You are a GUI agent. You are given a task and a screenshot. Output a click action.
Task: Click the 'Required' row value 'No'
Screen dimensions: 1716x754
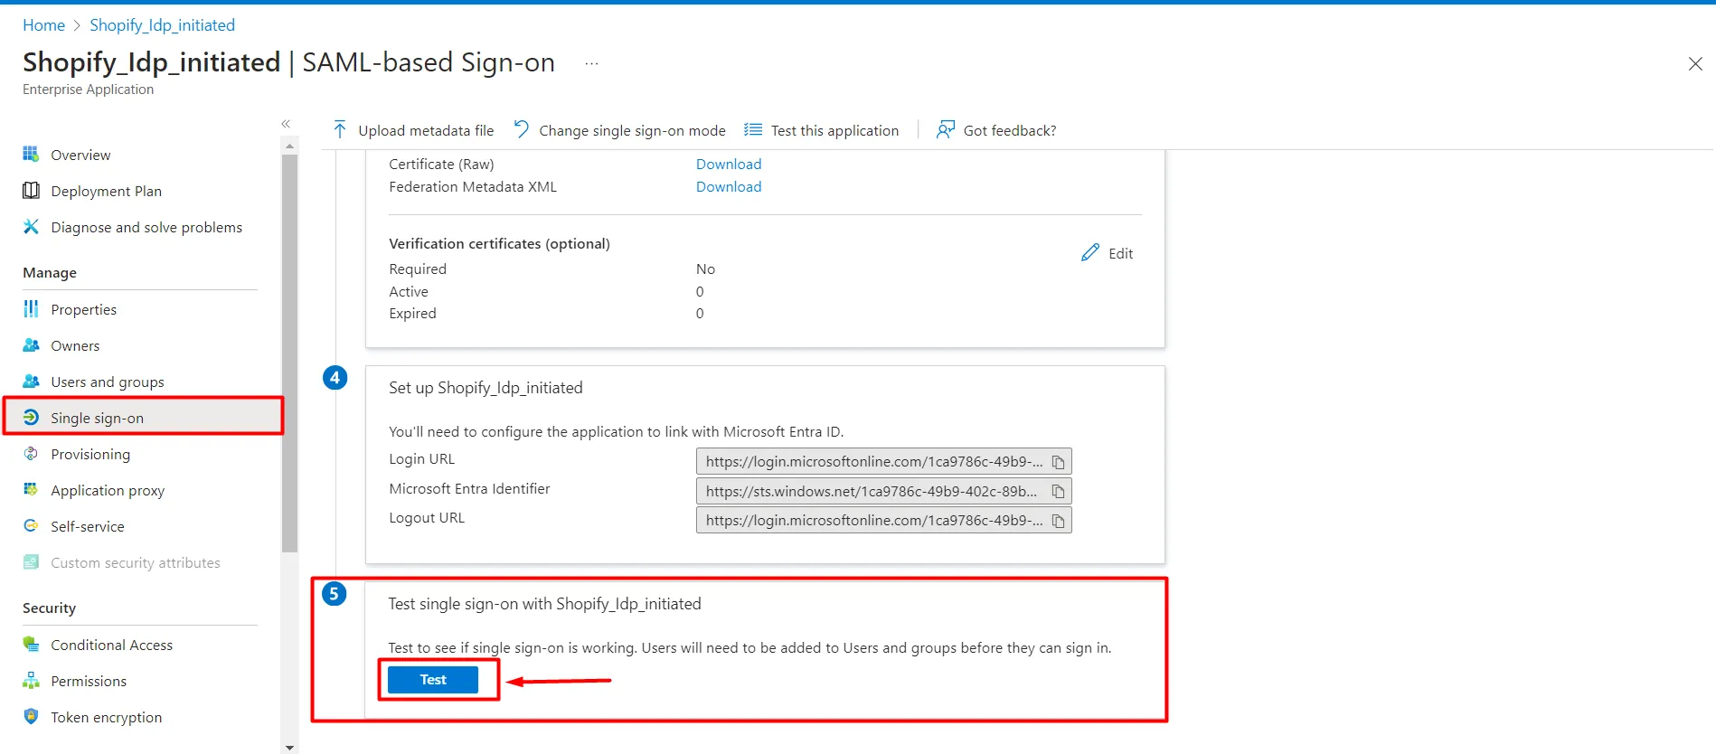click(x=705, y=269)
